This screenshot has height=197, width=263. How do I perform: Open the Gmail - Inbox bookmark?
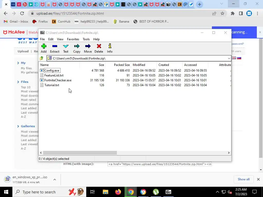(16, 22)
